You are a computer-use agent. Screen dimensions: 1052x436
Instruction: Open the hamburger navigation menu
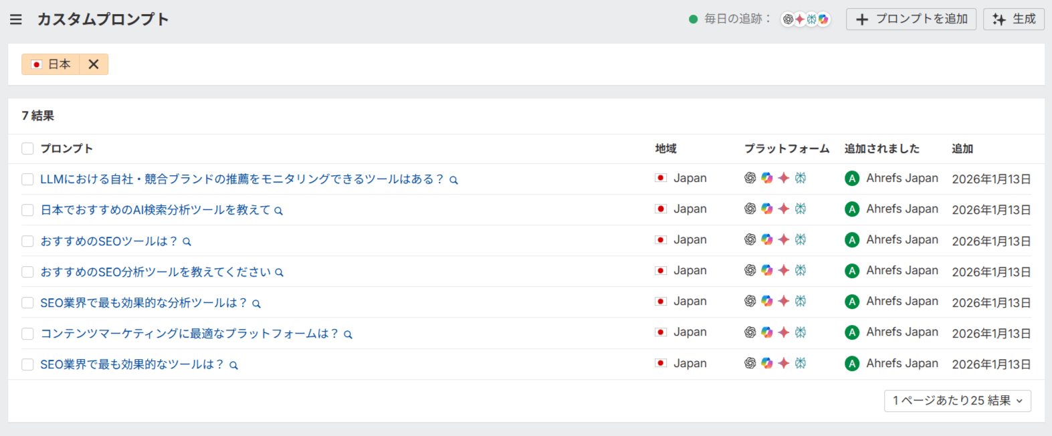pyautogui.click(x=16, y=19)
